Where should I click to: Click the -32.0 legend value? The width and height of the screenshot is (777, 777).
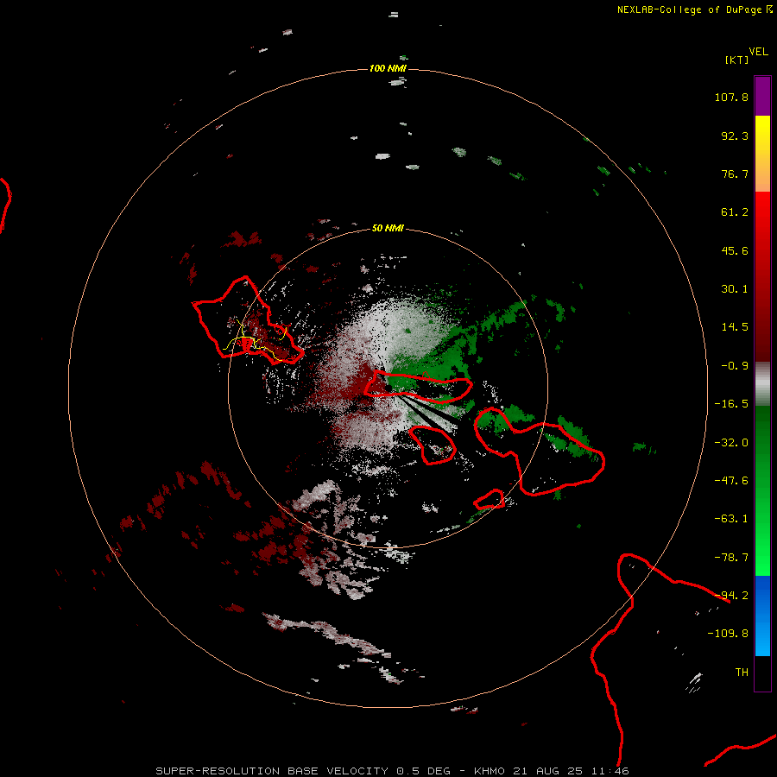(x=731, y=443)
